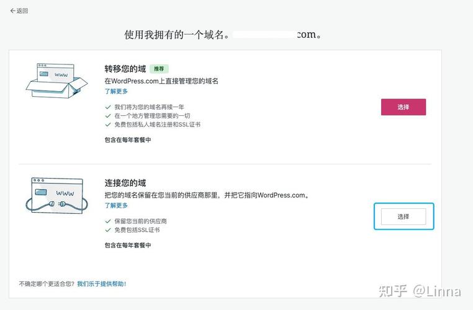The width and height of the screenshot is (473, 310).
Task: Open the 我们乐于提供帮助! help link
Action: coord(102,283)
